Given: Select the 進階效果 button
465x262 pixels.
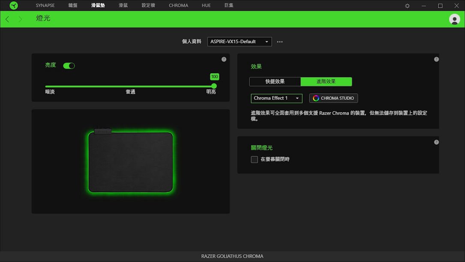Looking at the screenshot, I should tap(326, 81).
